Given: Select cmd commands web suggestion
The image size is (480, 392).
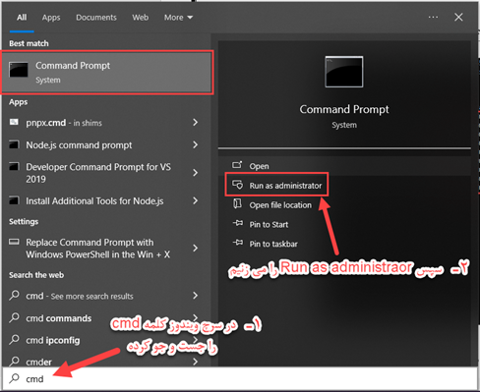Looking at the screenshot, I should 58,318.
